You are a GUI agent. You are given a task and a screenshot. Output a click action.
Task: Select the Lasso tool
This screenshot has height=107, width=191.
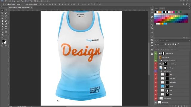[2, 13]
